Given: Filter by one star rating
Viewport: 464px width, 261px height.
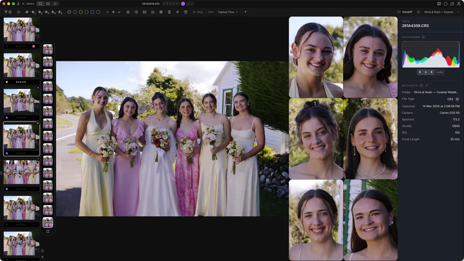Looking at the screenshot, I should [33, 12].
